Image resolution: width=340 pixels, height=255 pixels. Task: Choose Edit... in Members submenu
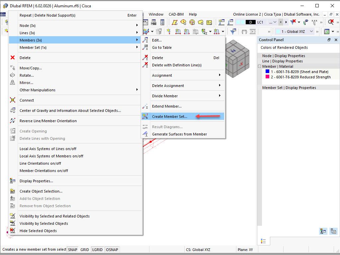click(x=183, y=40)
